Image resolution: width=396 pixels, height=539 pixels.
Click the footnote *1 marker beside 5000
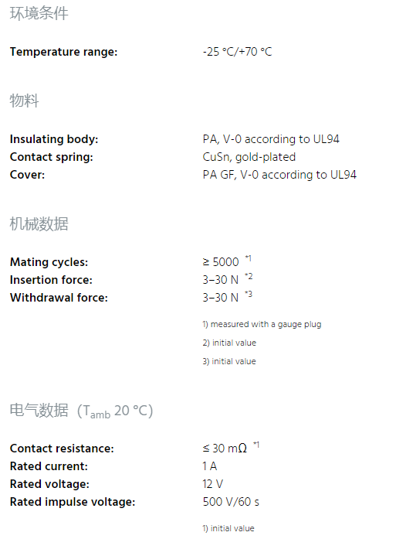248,258
